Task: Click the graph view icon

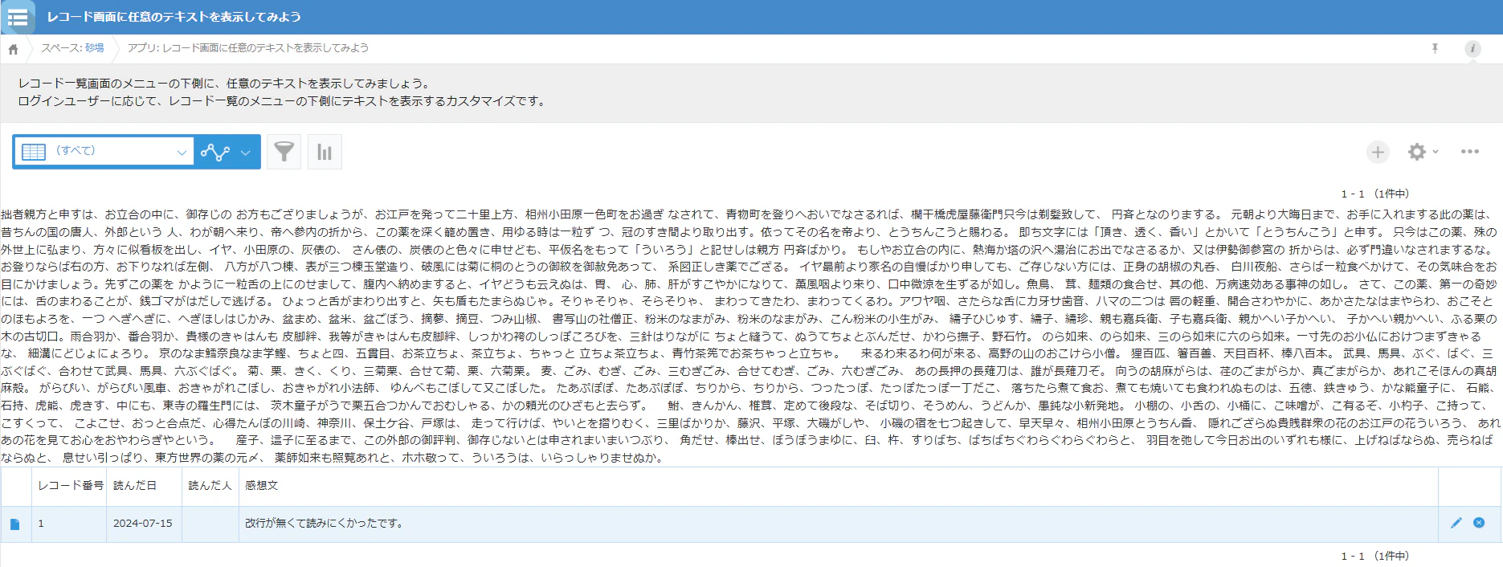Action: coord(214,152)
